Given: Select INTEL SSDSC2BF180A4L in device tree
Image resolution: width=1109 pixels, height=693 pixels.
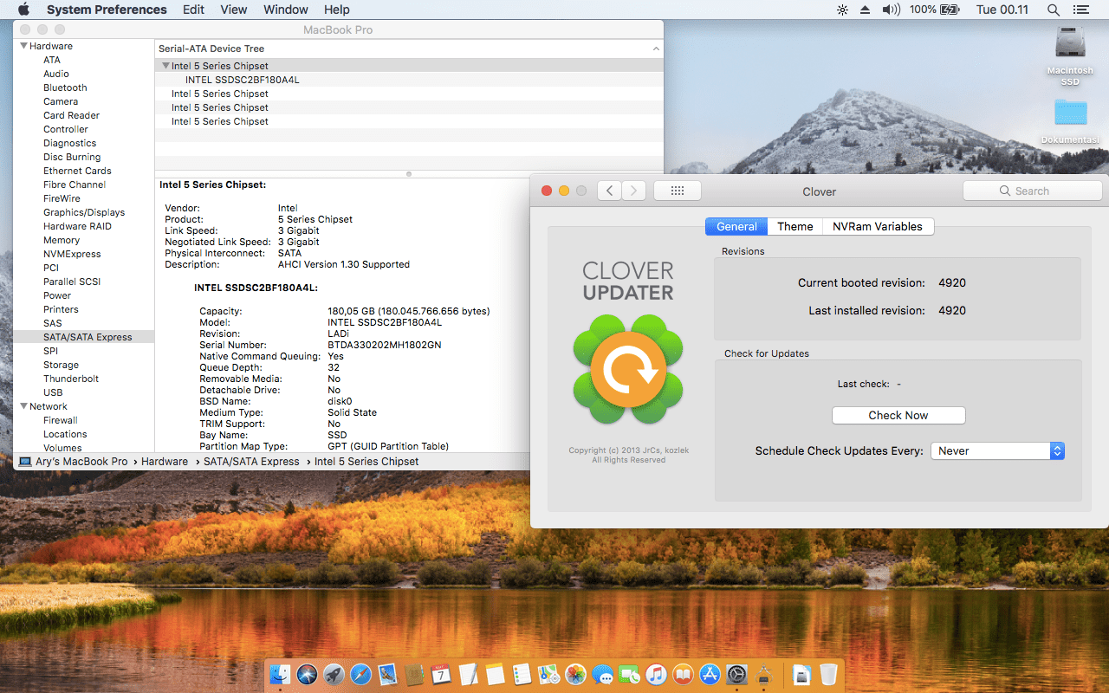Looking at the screenshot, I should [242, 80].
